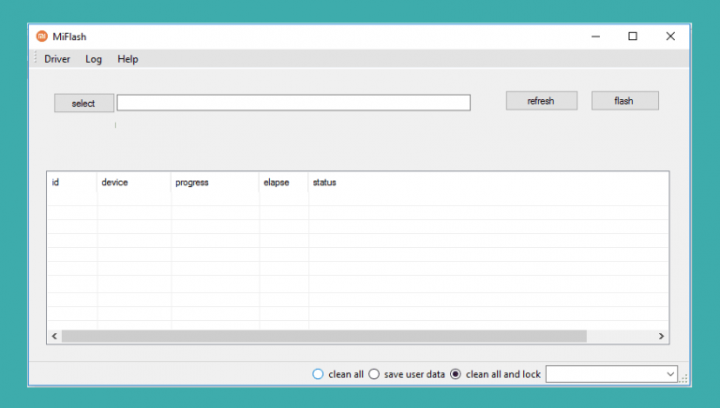The width and height of the screenshot is (720, 408).
Task: Click the horizontal scrollbar left arrow
Action: [54, 336]
